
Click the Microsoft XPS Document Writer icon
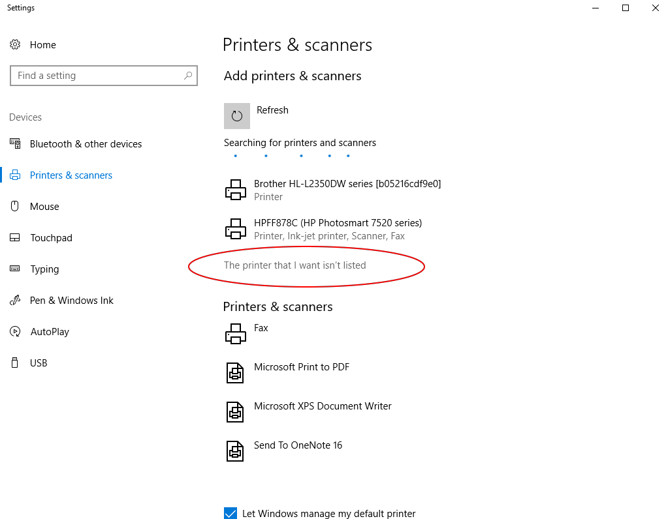click(235, 412)
